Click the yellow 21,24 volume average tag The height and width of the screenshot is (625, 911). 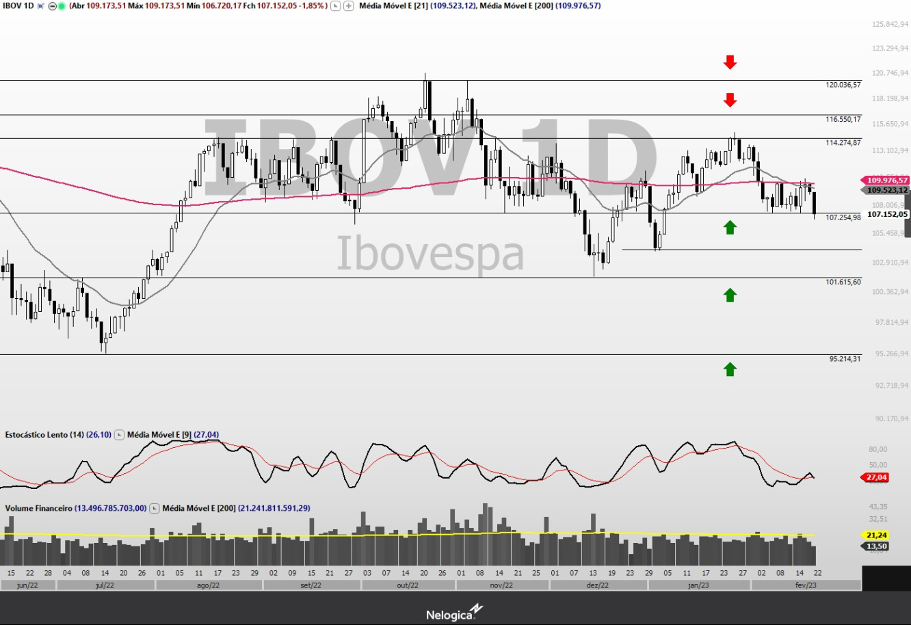click(875, 535)
